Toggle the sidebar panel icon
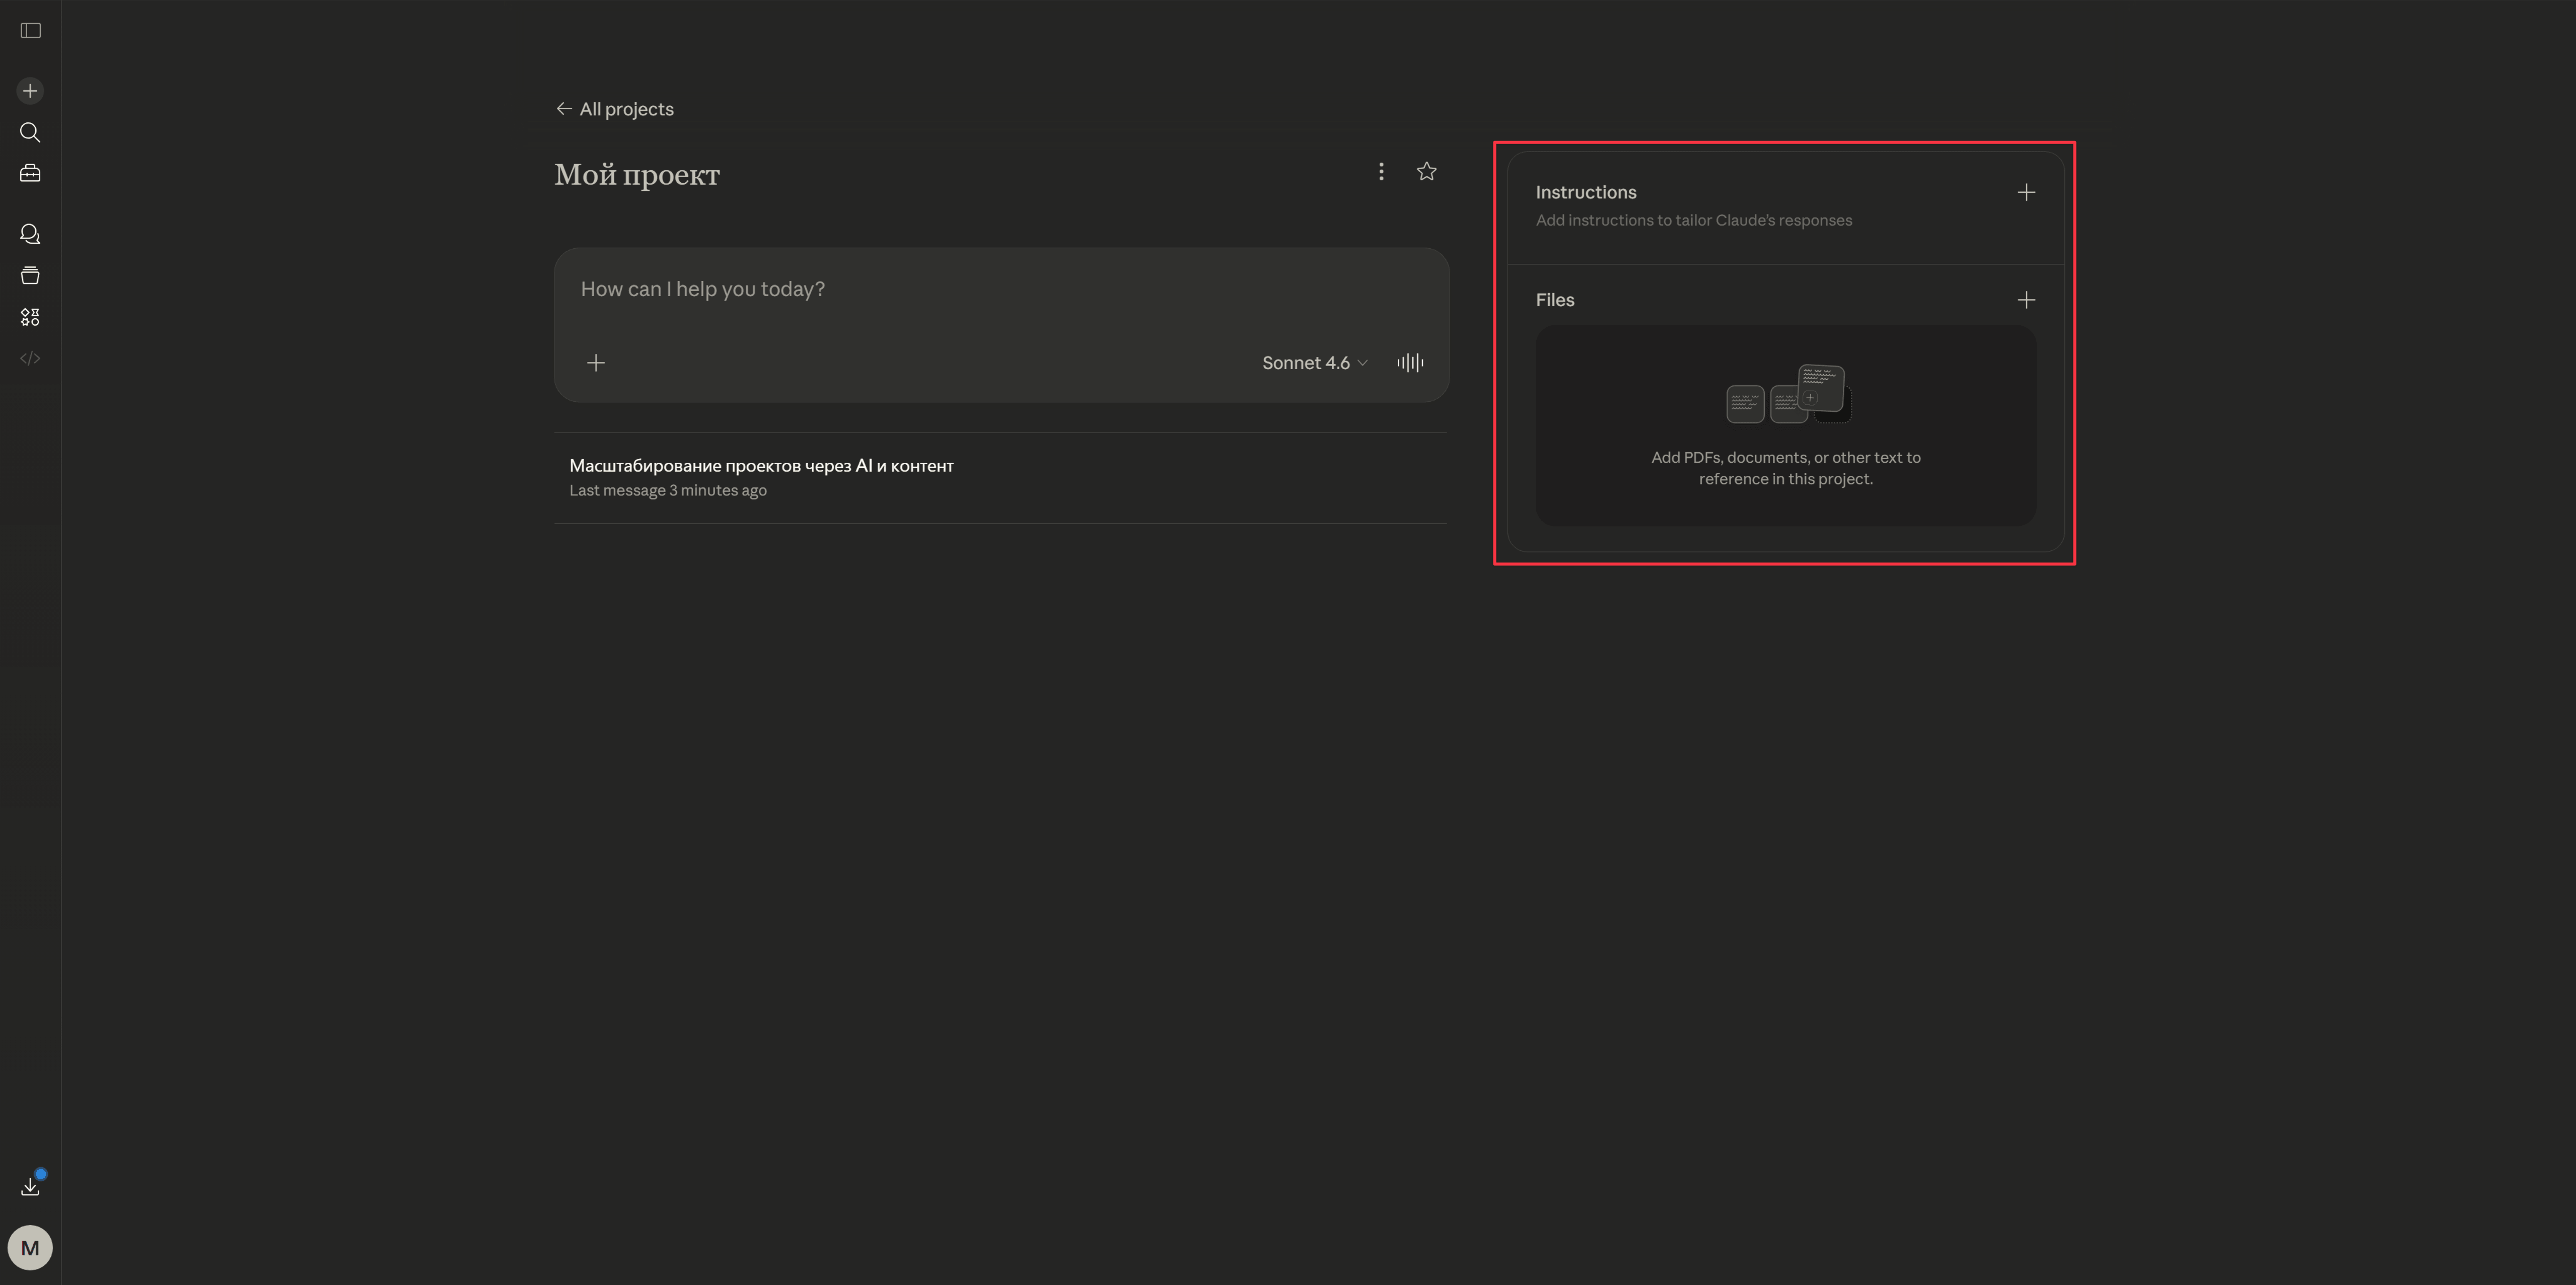The image size is (2576, 1285). point(30,31)
